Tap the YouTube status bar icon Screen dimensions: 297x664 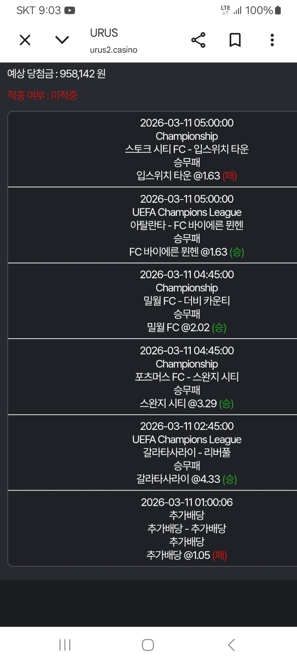tap(69, 10)
